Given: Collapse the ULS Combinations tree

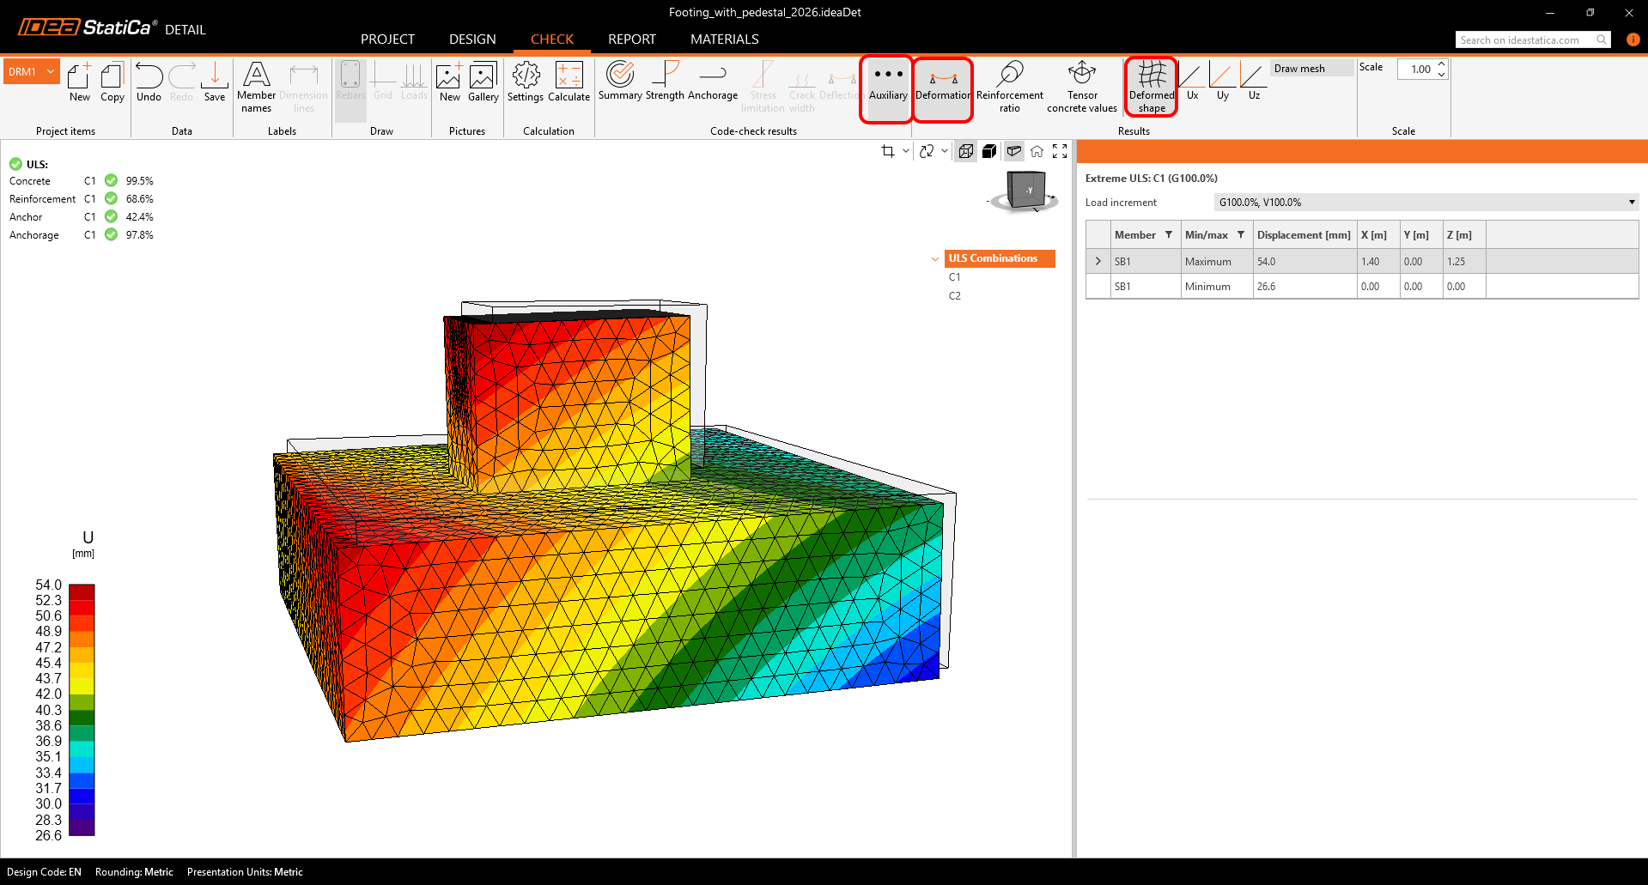Looking at the screenshot, I should coord(935,258).
